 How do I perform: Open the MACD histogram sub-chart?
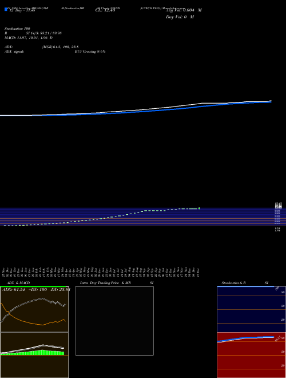point(34,355)
